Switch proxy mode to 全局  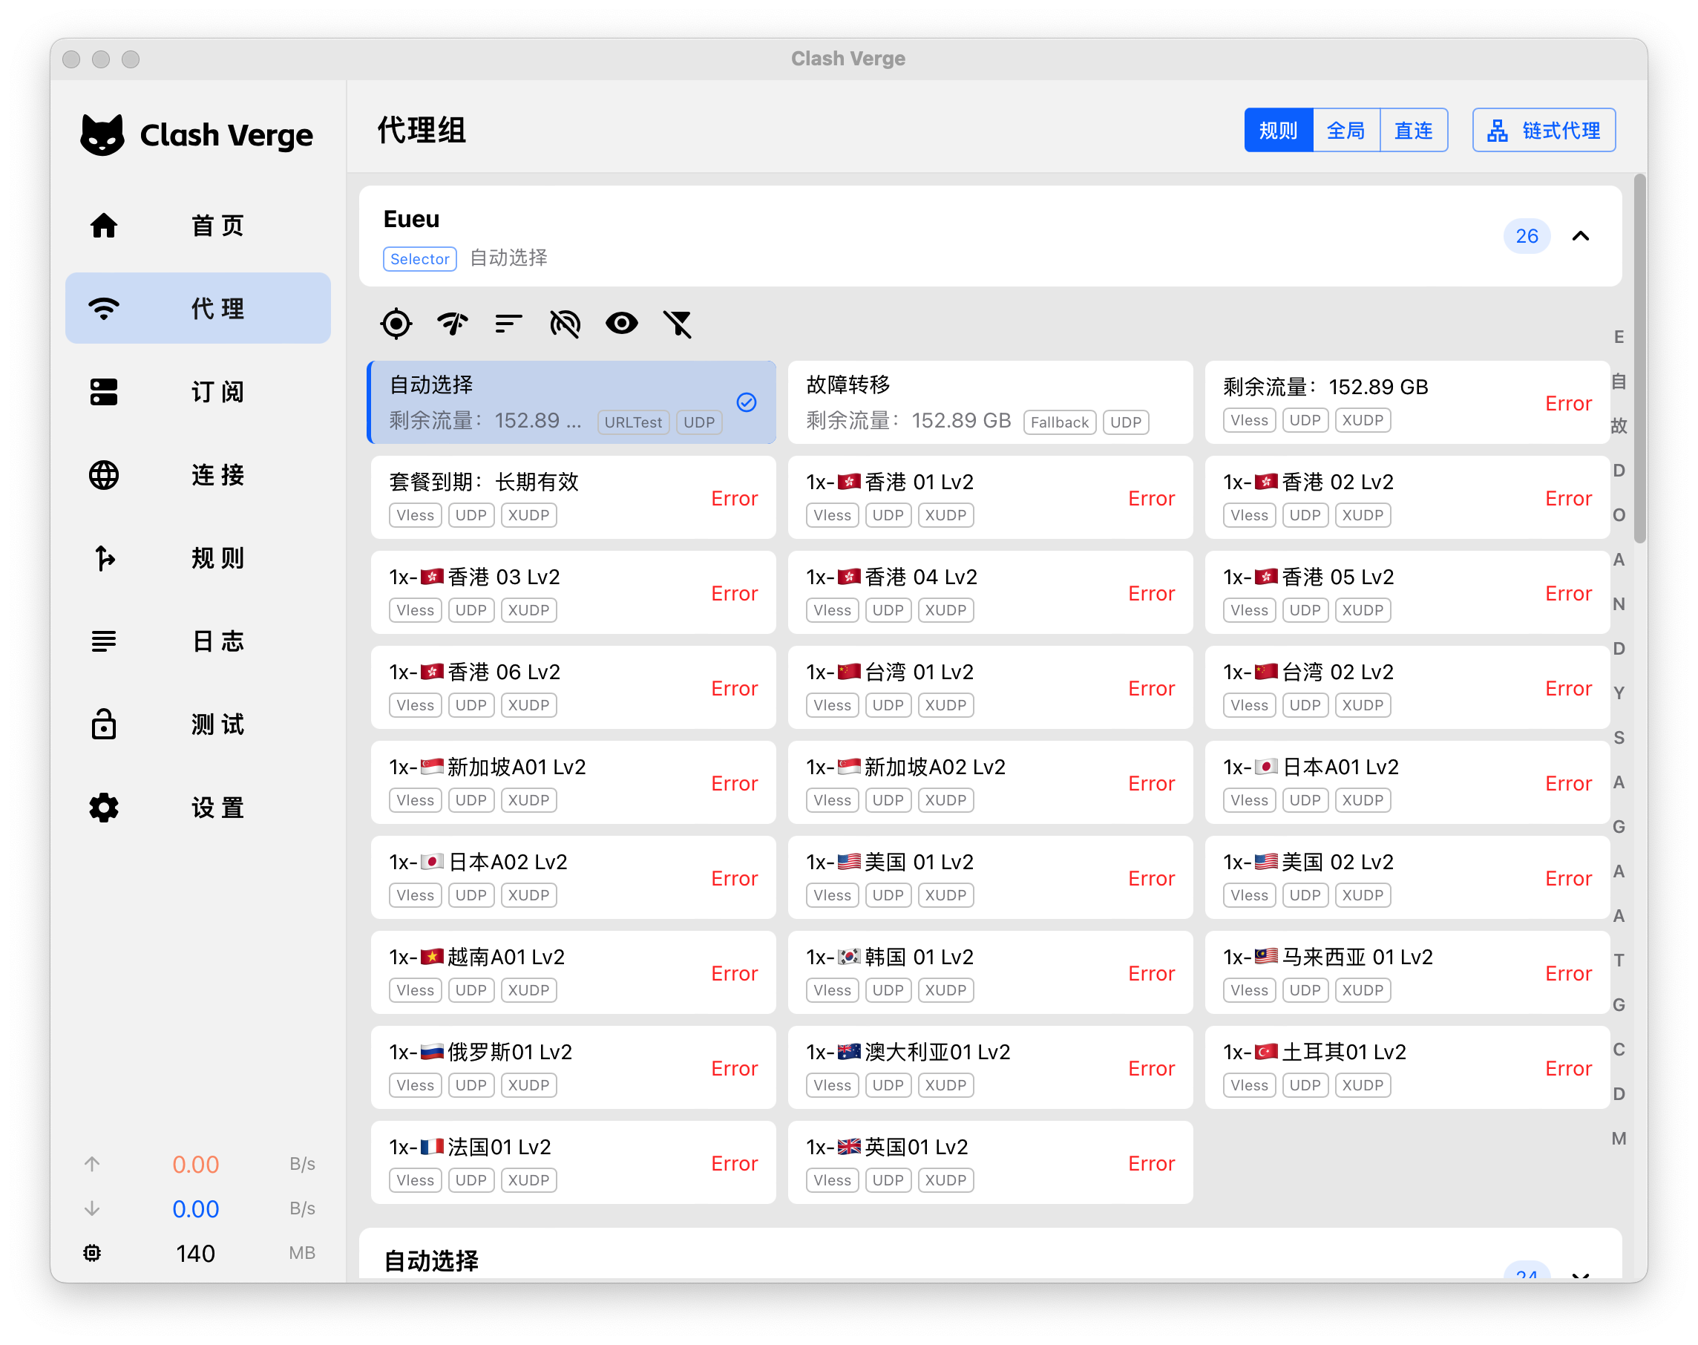point(1345,130)
